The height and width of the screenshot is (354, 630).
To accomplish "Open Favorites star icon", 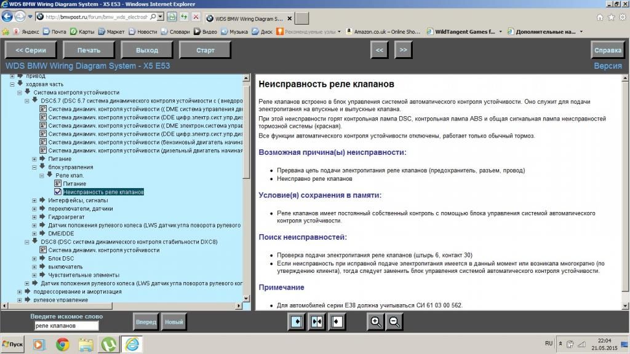I will click(x=611, y=17).
